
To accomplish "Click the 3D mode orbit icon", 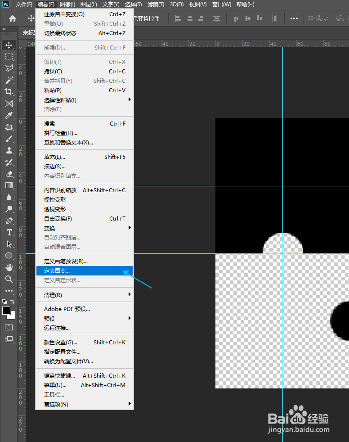I will pyautogui.click(x=340, y=18).
